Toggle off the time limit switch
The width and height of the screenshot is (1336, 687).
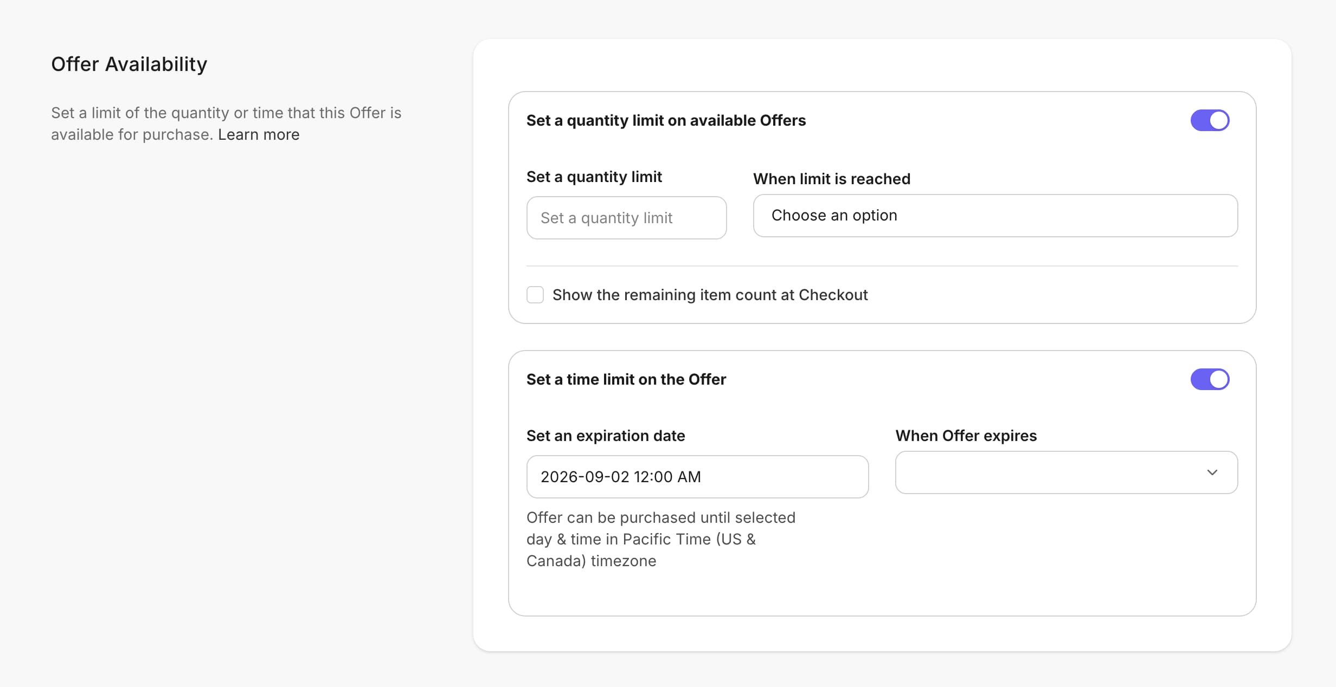(1210, 379)
